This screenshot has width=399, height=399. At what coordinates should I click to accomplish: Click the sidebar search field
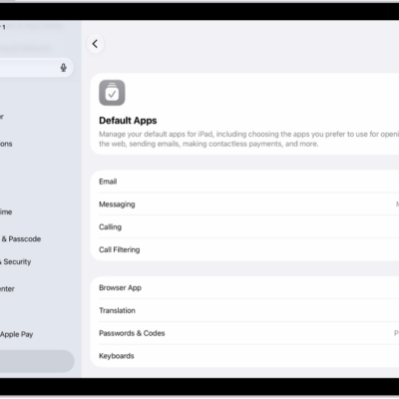pyautogui.click(x=37, y=68)
